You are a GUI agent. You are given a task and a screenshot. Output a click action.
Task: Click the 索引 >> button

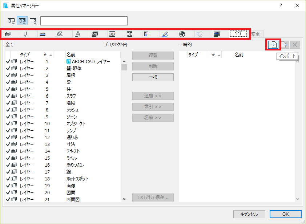(x=153, y=107)
